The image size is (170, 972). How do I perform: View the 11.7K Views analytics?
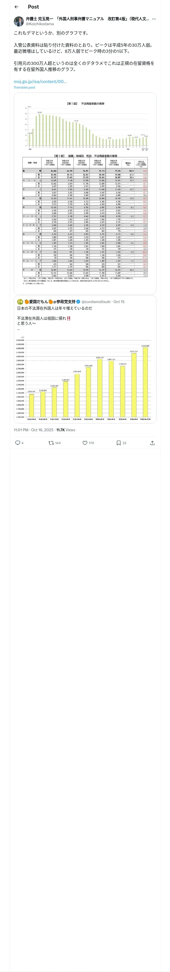(x=65, y=430)
